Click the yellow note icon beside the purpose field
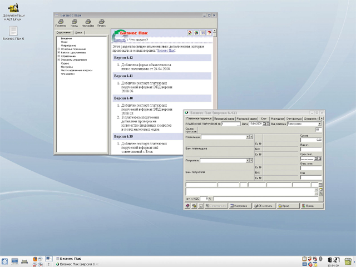 click(320, 189)
